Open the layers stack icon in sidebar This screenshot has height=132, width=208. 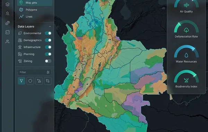[7, 5]
